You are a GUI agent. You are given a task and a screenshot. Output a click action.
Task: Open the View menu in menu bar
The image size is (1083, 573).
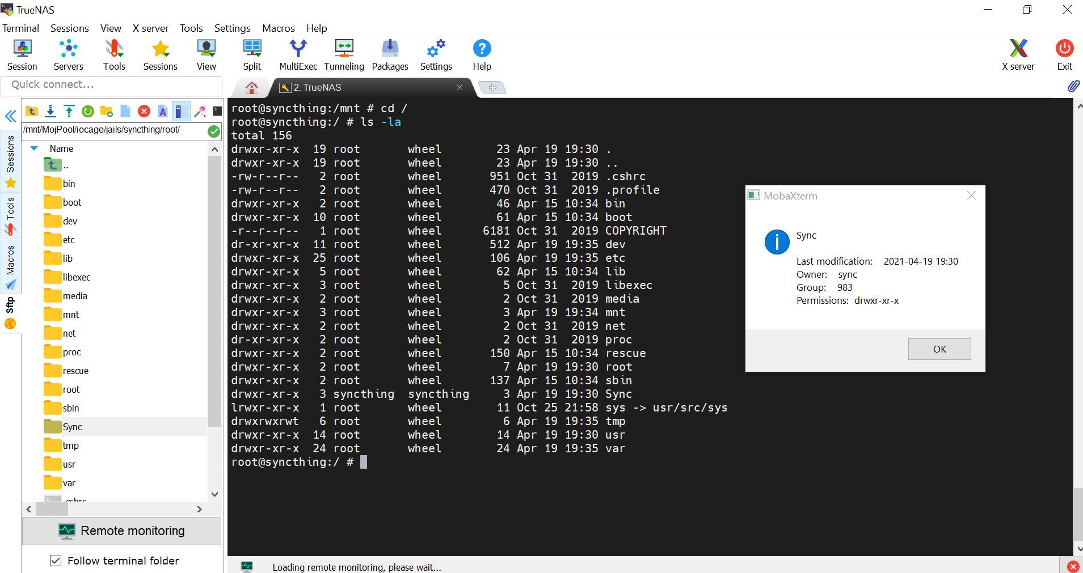(111, 28)
